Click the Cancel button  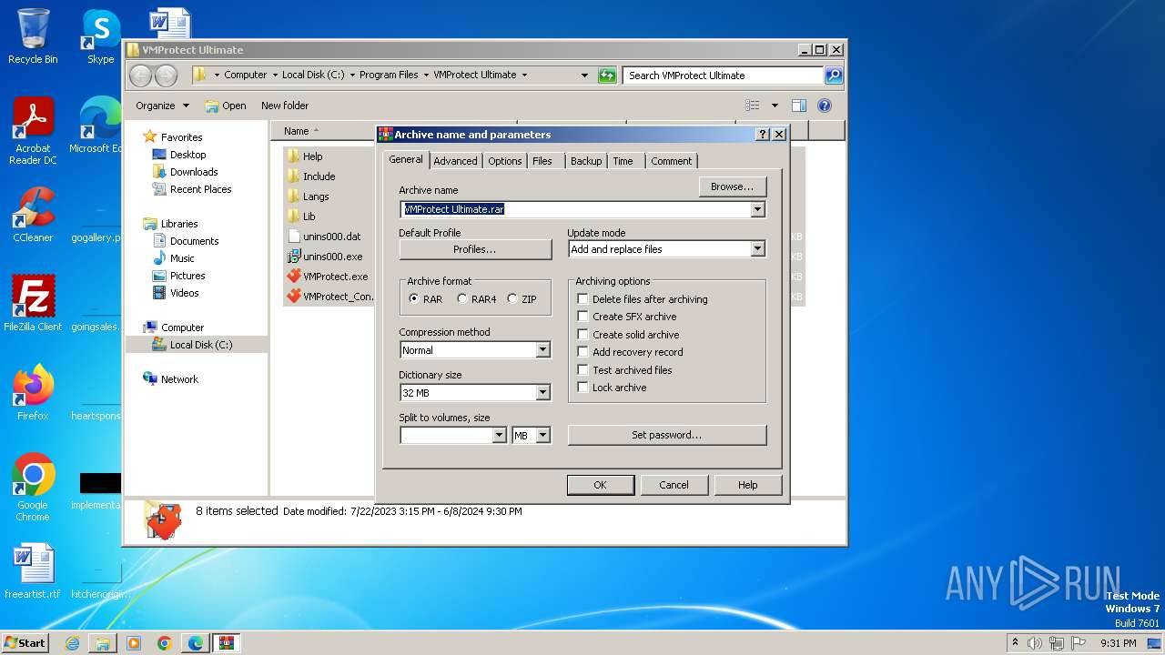click(x=674, y=485)
